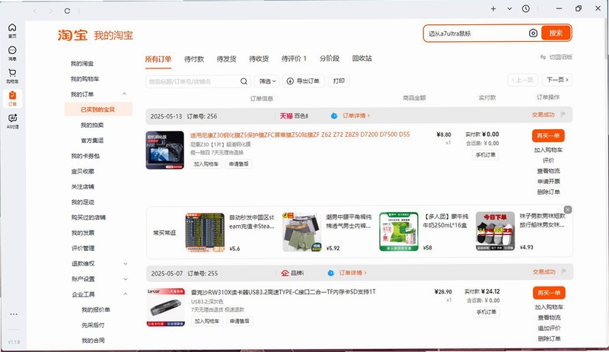Click 再买一单 for the Lexar card reader
The image size is (609, 352).
click(x=549, y=293)
